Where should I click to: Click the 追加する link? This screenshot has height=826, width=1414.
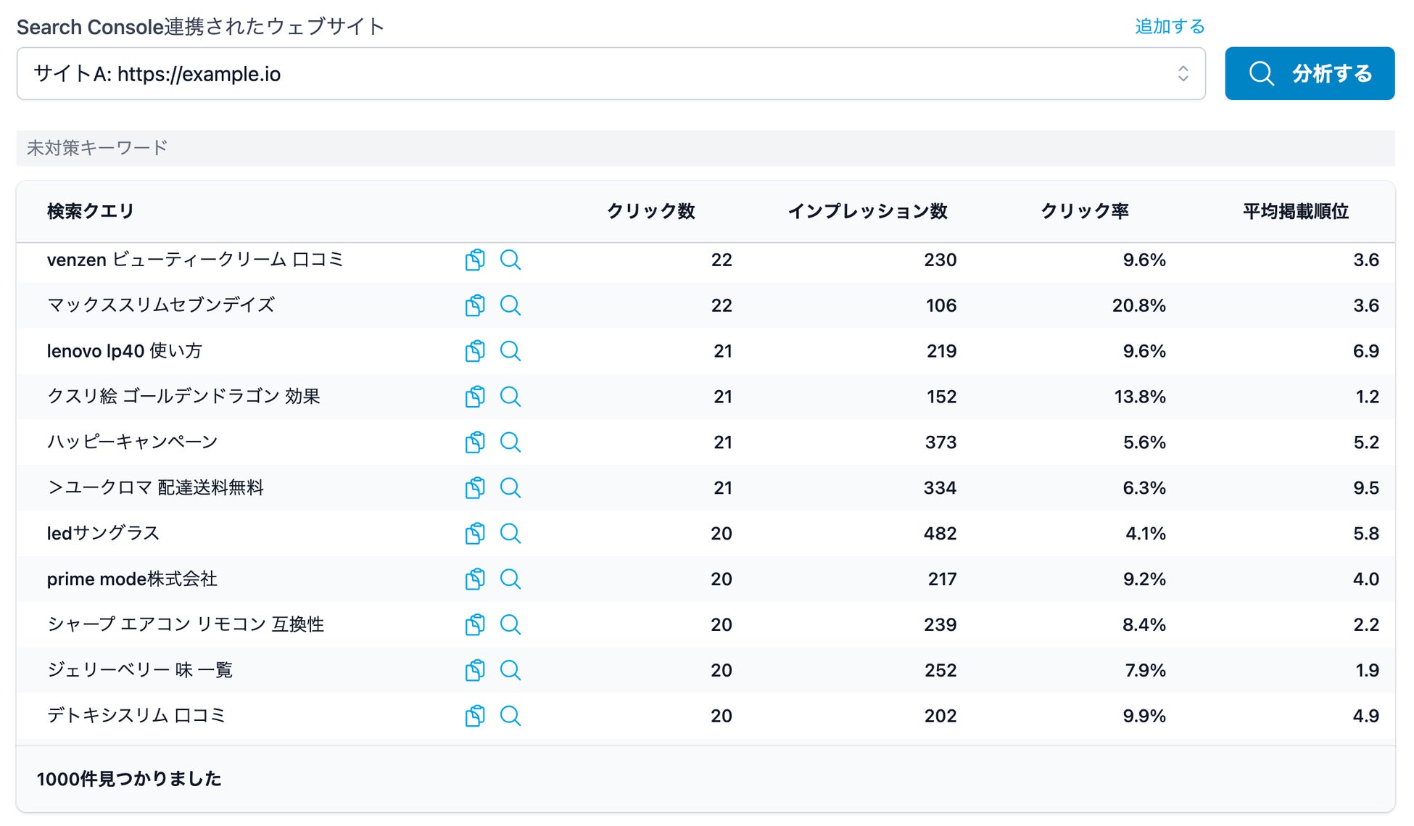point(1169,27)
